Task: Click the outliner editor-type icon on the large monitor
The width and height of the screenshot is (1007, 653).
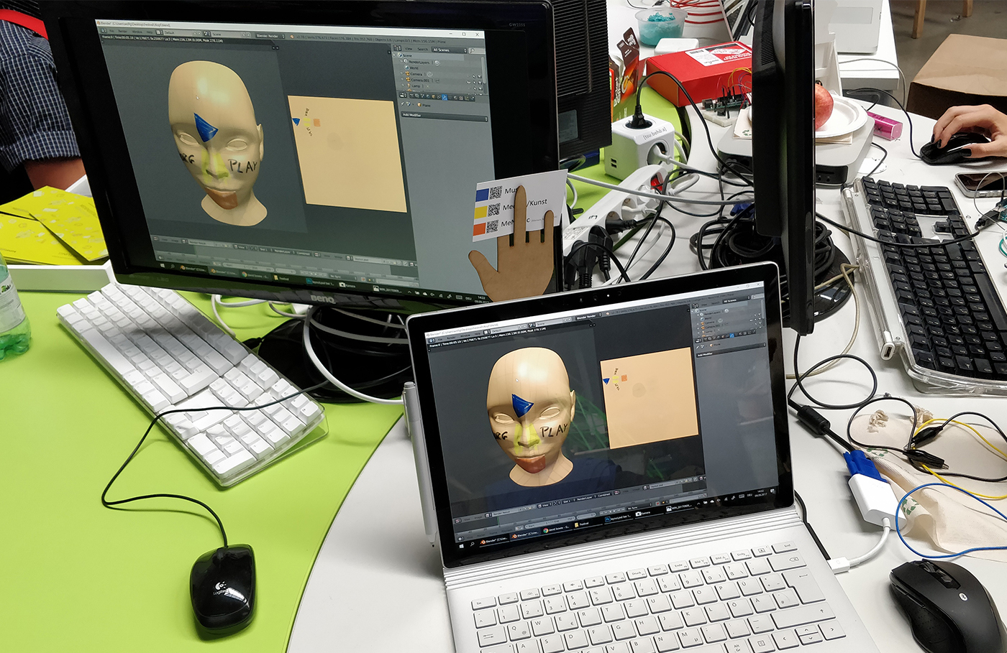Action: pos(397,49)
